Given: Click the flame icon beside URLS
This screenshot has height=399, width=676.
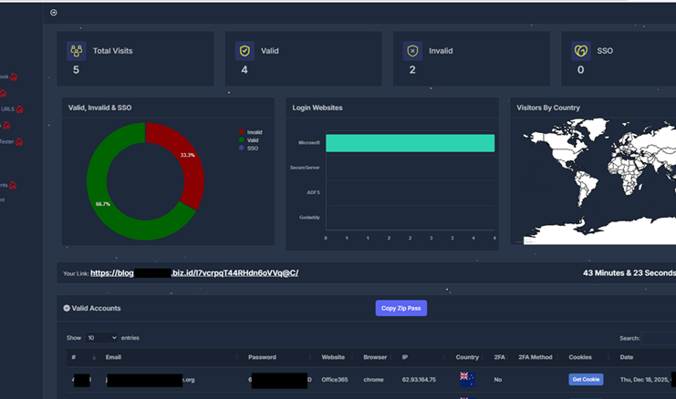Looking at the screenshot, I should [19, 108].
